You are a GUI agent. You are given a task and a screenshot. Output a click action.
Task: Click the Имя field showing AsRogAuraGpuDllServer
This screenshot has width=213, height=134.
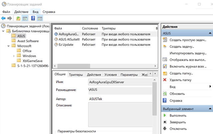pyautogui.click(x=120, y=82)
